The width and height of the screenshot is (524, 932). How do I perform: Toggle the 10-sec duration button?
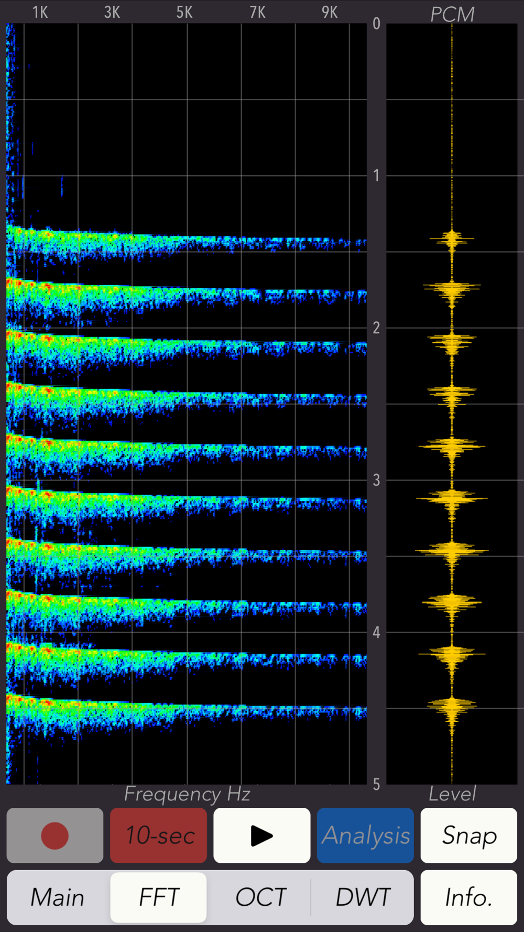pos(158,835)
